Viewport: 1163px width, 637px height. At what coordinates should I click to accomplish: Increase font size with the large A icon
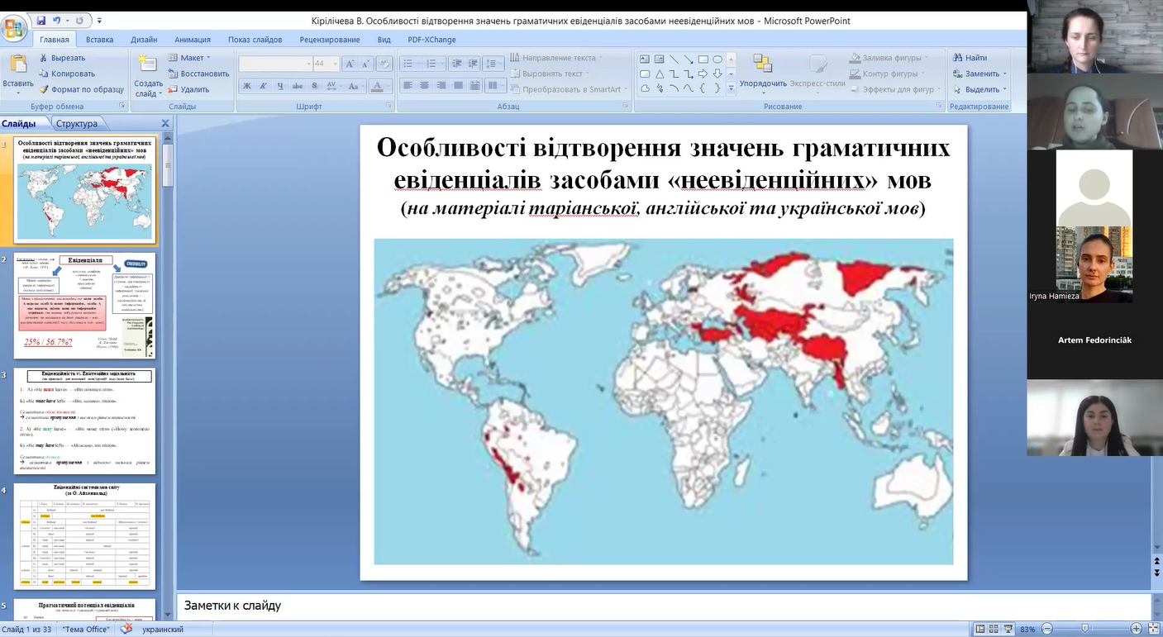point(350,64)
